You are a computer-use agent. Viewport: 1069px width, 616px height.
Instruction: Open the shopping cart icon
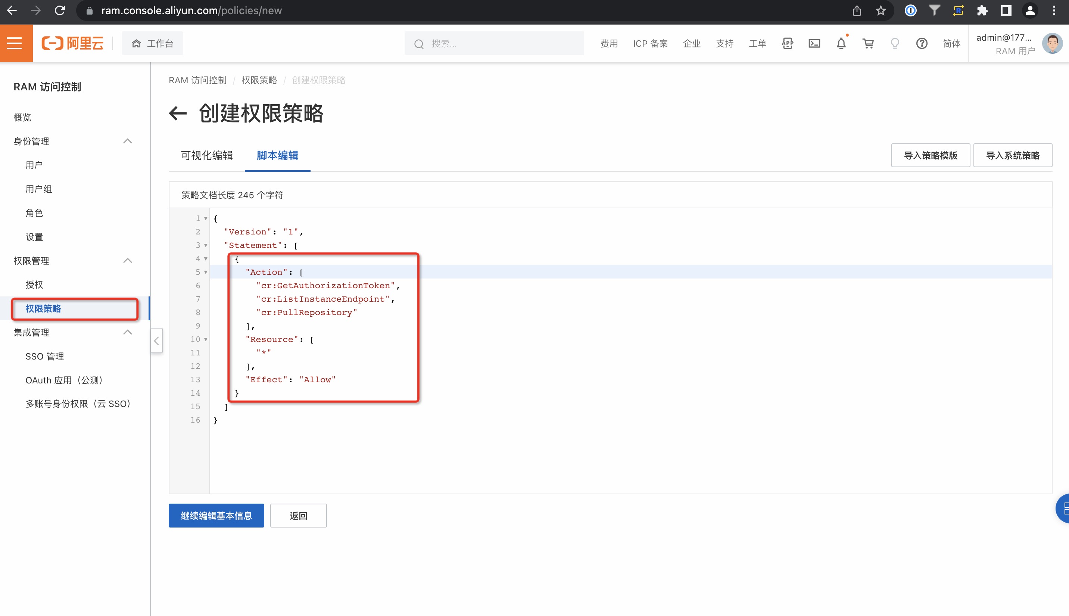(868, 43)
